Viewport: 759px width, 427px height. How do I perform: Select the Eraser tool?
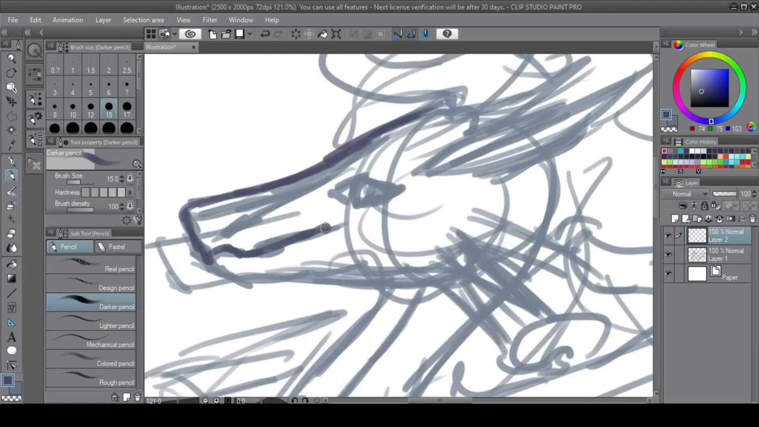(x=11, y=234)
